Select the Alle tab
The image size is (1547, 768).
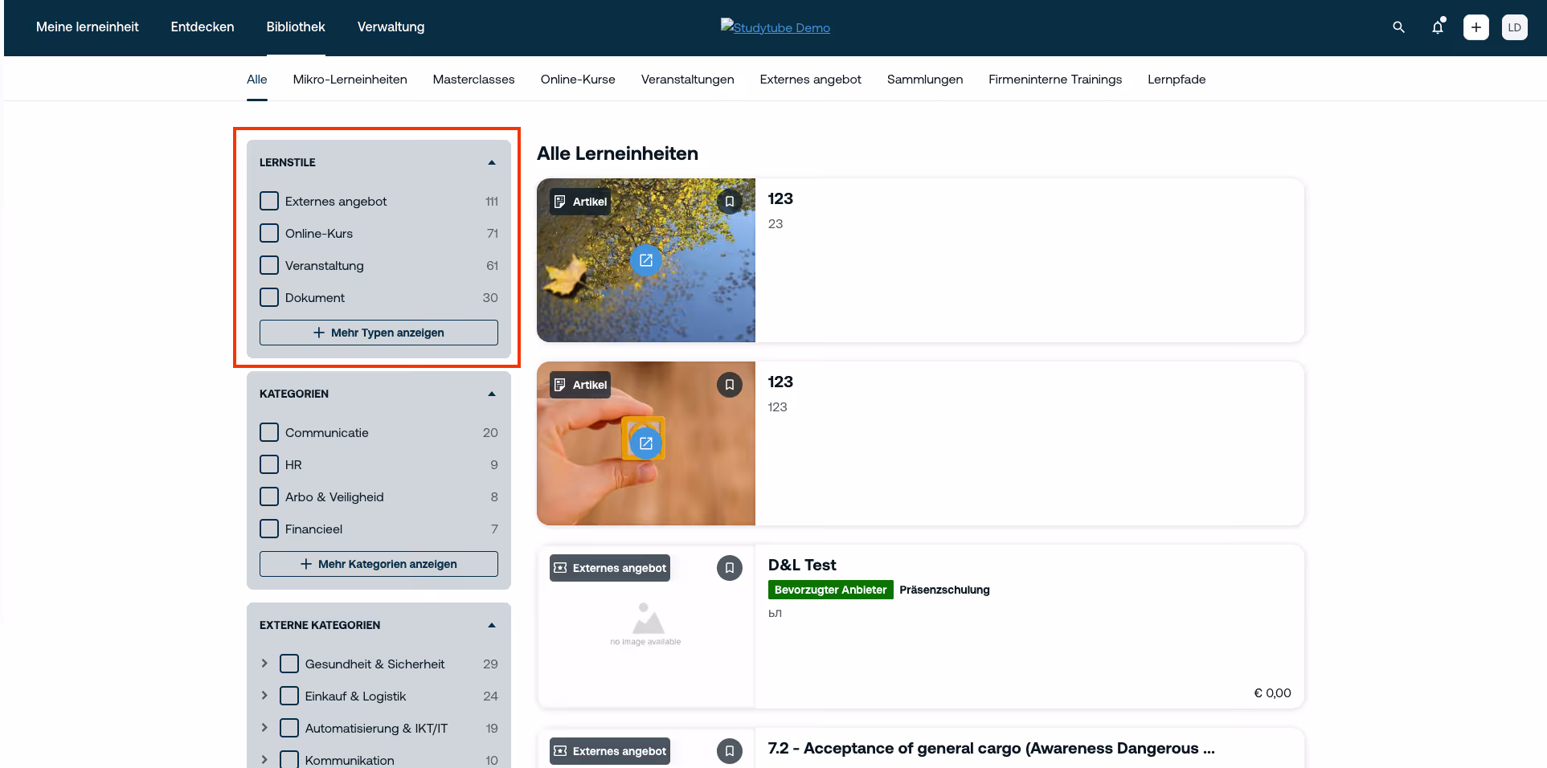tap(257, 80)
